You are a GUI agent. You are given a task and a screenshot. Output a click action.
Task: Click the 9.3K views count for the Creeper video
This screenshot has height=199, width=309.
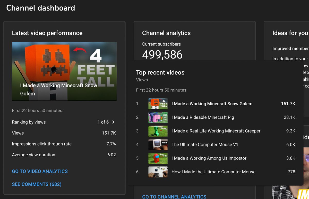[x=291, y=131]
